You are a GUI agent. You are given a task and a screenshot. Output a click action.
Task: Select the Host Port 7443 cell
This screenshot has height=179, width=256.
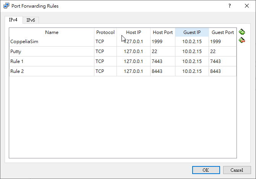[x=163, y=61]
